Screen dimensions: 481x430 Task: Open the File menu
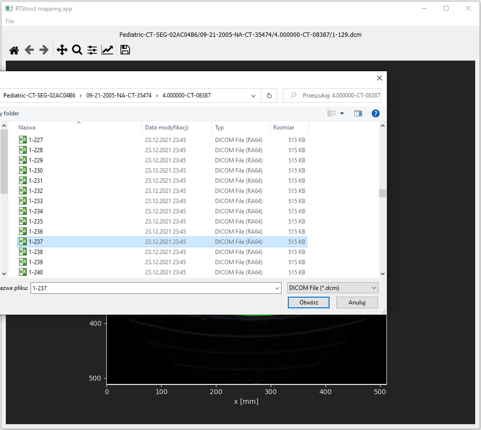point(9,21)
